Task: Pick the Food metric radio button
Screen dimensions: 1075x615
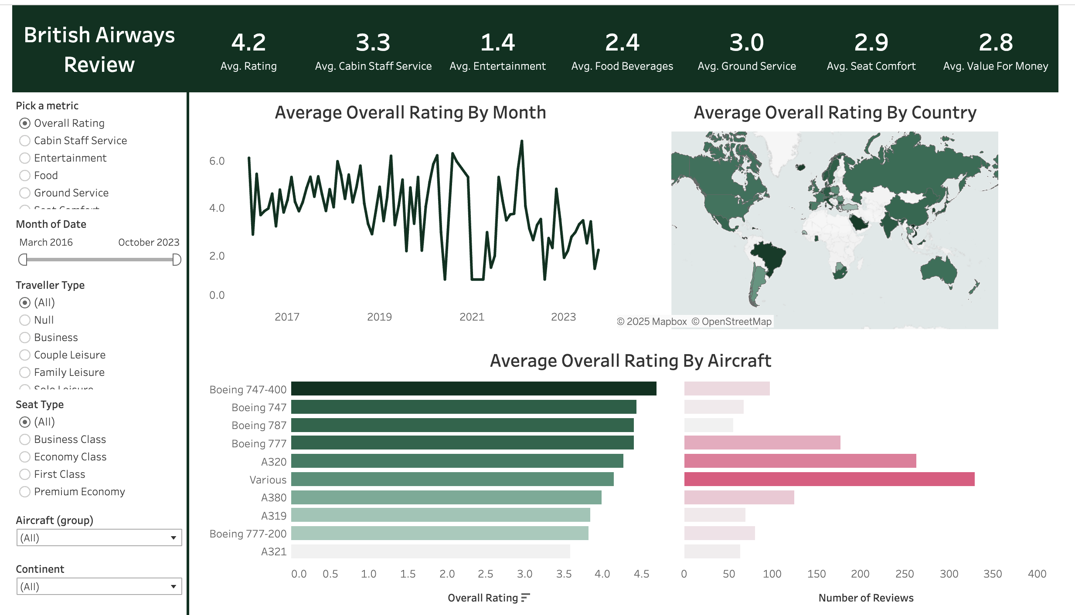Action: (25, 176)
